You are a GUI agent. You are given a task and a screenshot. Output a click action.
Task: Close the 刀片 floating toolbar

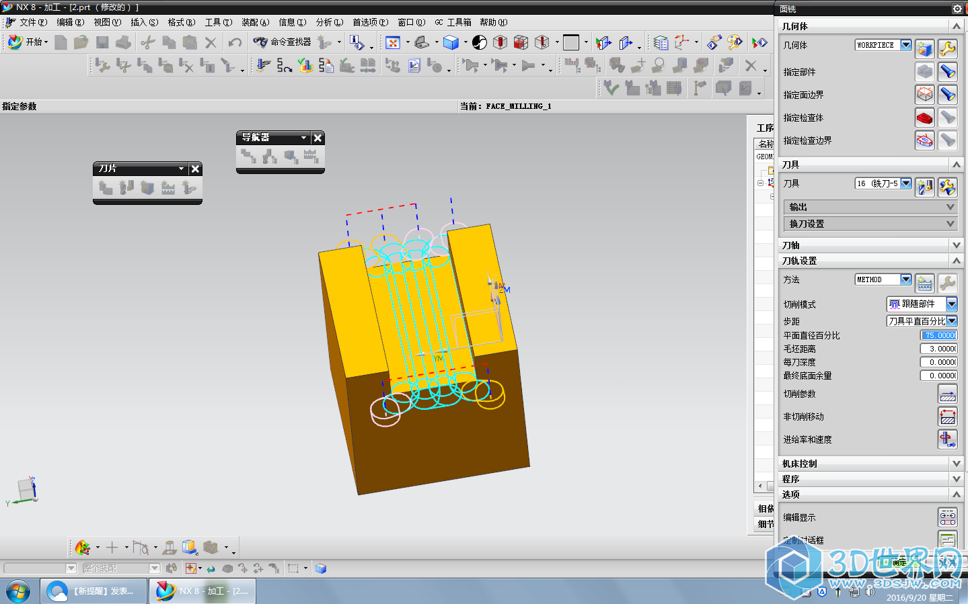point(195,169)
